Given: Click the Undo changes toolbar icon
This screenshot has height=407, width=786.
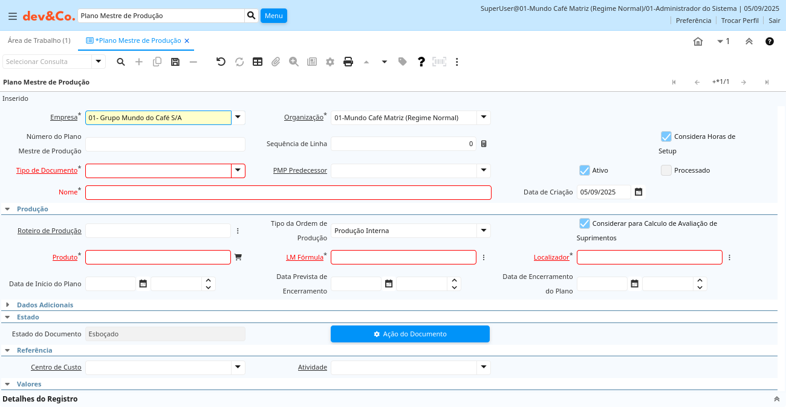Looking at the screenshot, I should [221, 62].
